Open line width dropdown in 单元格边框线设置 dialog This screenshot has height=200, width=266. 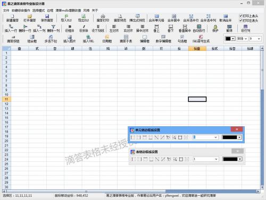(x=205, y=137)
